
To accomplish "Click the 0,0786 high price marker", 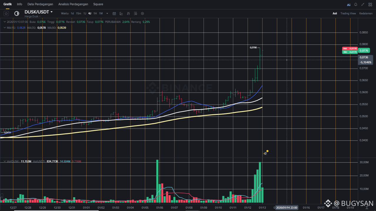I will 253,47.
